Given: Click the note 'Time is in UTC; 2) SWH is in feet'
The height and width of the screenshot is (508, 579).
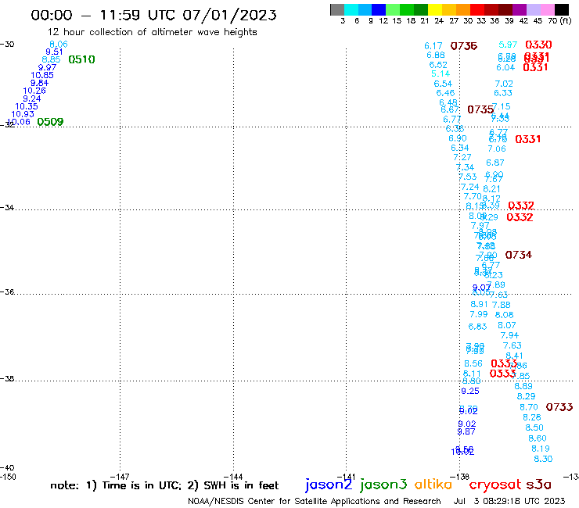Looking at the screenshot, I should [x=191, y=485].
